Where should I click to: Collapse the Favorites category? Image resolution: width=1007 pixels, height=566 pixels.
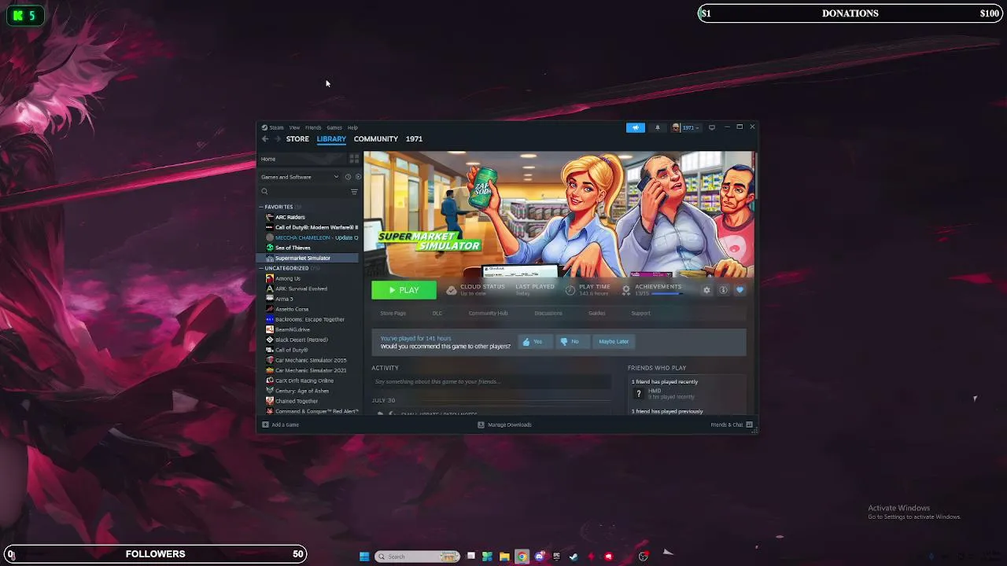click(x=262, y=207)
